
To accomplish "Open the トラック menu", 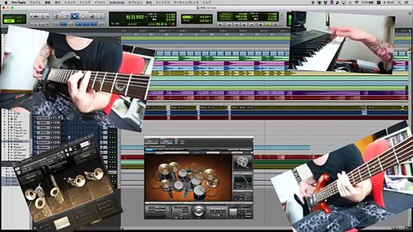I will (x=69, y=2).
